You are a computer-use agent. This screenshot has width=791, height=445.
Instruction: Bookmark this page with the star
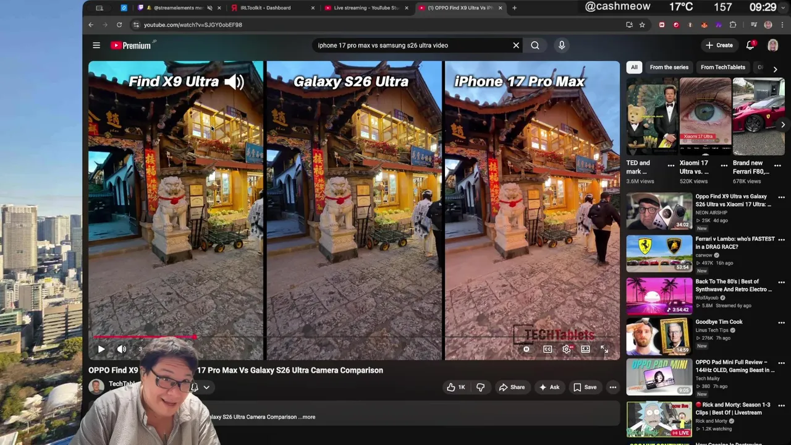[642, 25]
